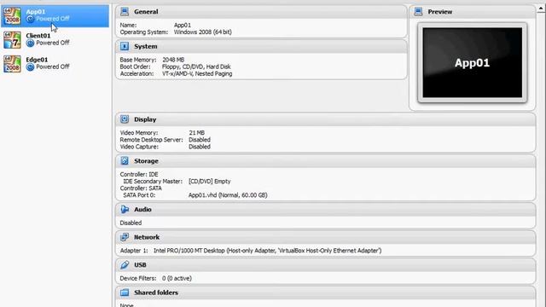Image resolution: width=546 pixels, height=307 pixels.
Task: Click the Audio Disabled text
Action: pos(131,223)
